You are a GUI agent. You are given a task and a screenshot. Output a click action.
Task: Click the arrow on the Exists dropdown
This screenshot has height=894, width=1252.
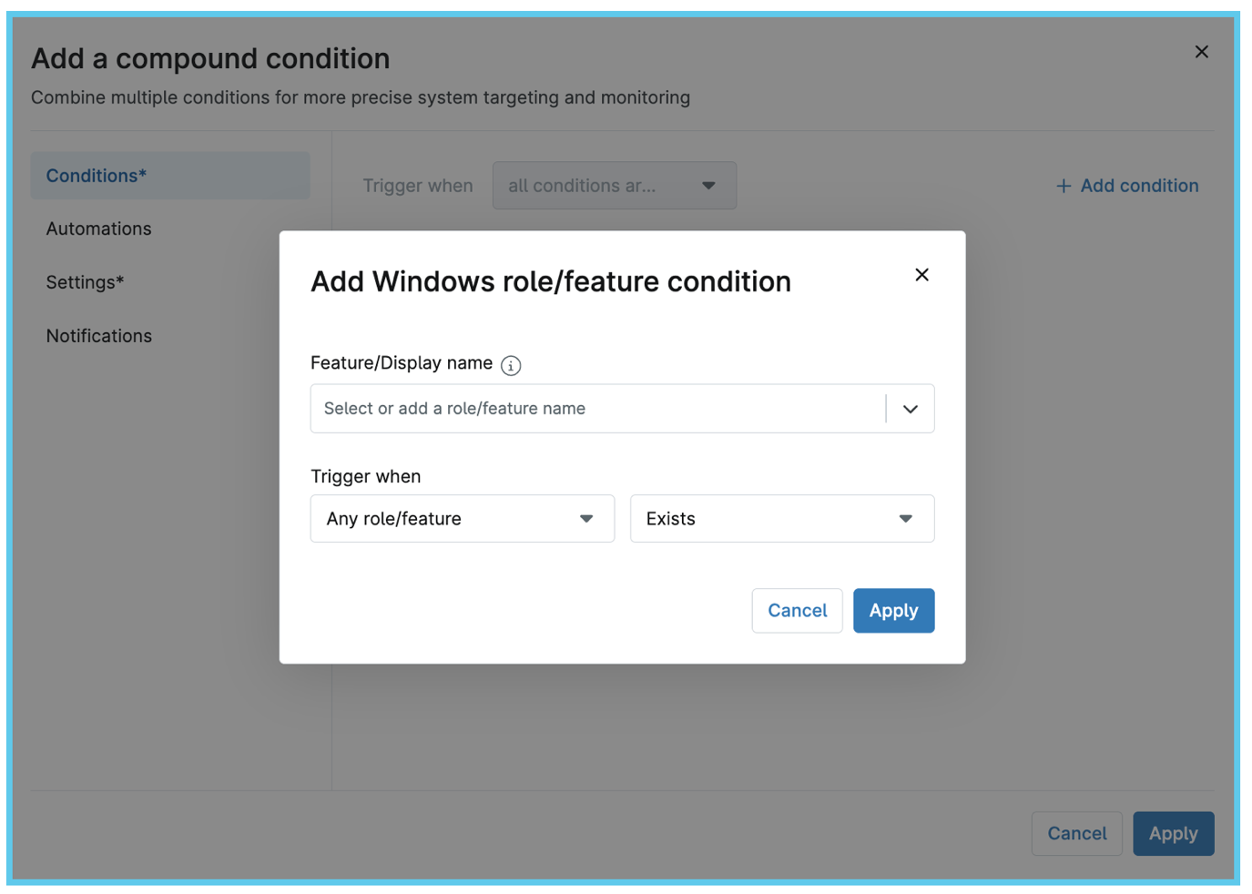[x=905, y=519]
